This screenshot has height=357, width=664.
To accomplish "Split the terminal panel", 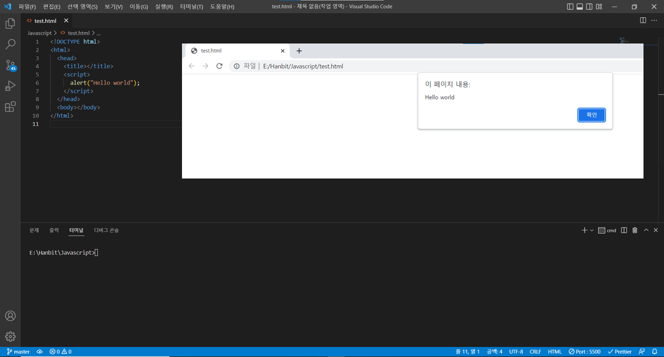I will point(624,230).
